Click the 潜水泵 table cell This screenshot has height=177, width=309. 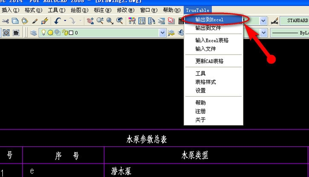click(121, 171)
